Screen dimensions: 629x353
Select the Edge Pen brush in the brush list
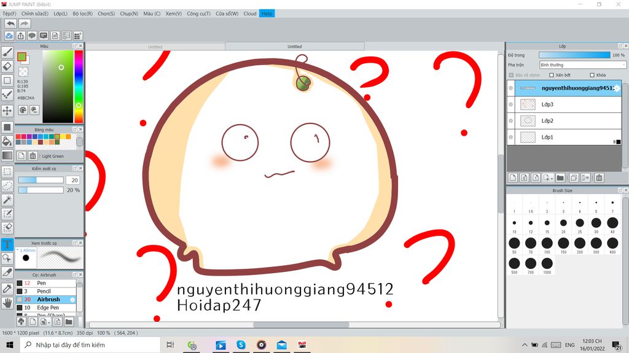pyautogui.click(x=45, y=308)
